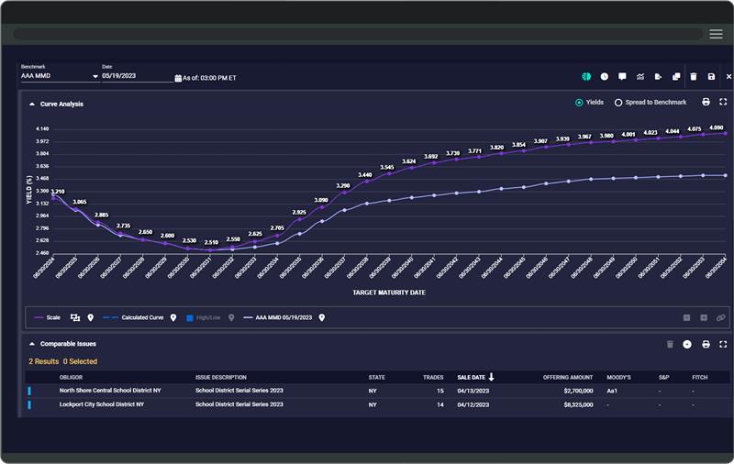The height and width of the screenshot is (464, 734).
Task: Click the save disk icon
Action: coord(711,77)
